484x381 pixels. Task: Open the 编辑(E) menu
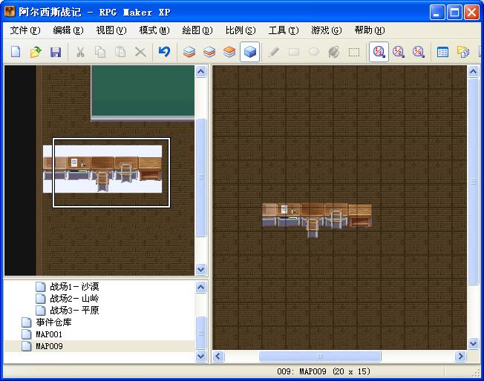[x=68, y=30]
